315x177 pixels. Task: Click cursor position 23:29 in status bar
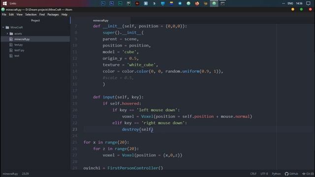coord(25,174)
